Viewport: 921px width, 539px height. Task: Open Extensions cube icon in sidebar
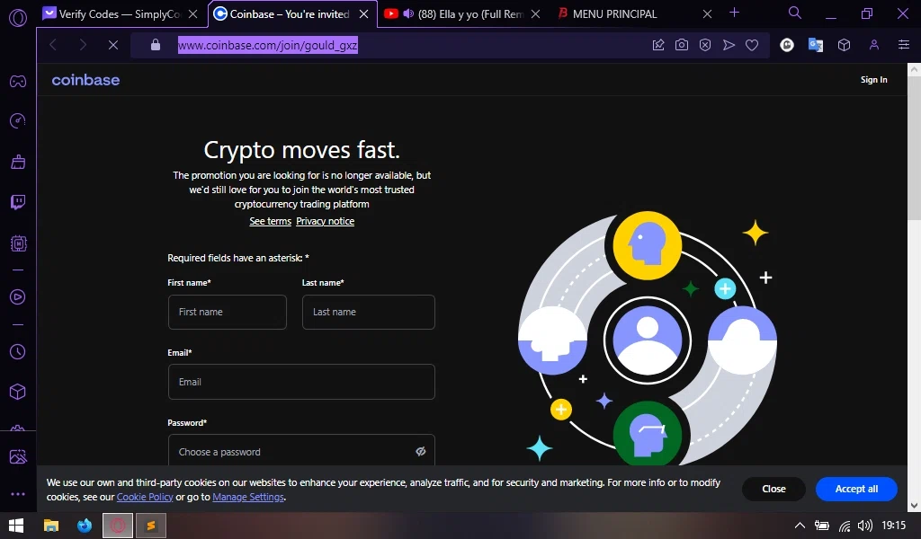pos(18,391)
